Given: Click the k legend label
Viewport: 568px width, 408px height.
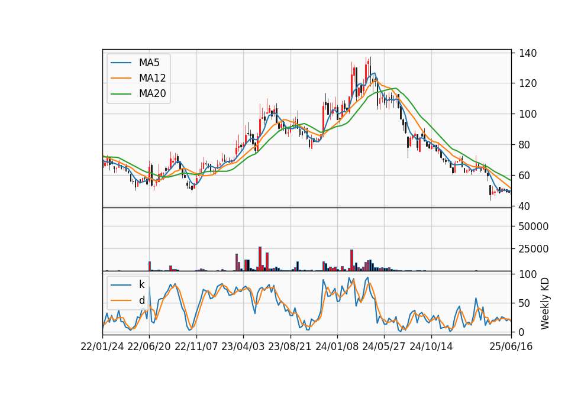Looking at the screenshot, I should tap(141, 284).
